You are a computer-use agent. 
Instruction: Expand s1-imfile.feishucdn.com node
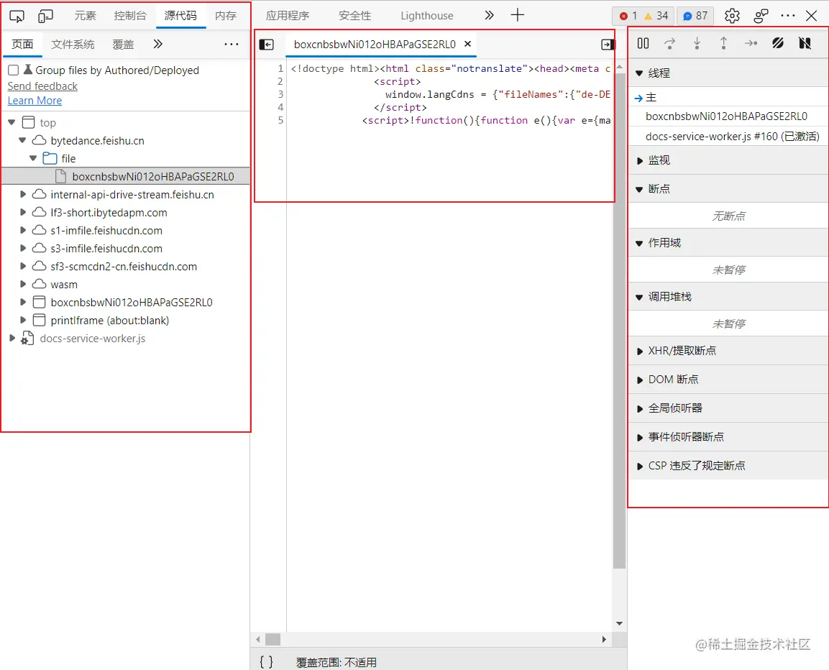coord(23,230)
